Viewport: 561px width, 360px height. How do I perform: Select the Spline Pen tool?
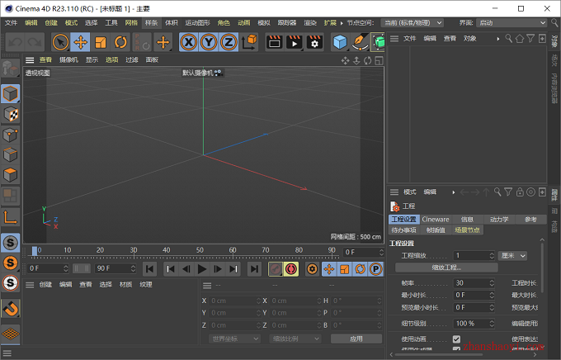[359, 42]
